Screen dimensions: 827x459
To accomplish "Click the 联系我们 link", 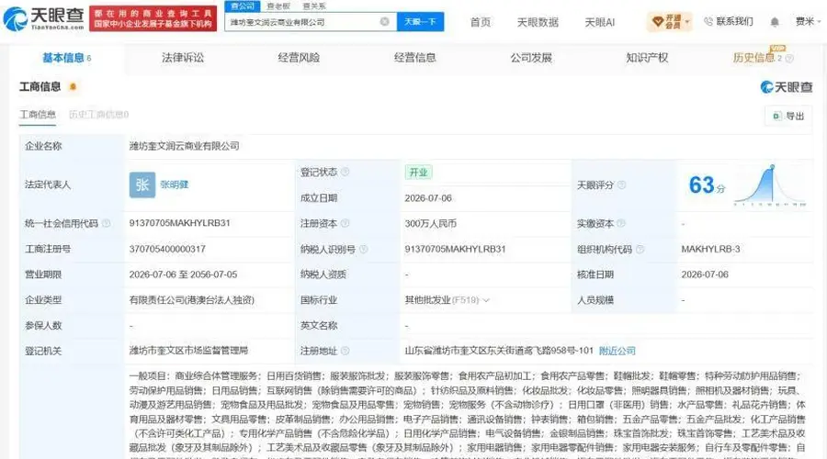I will [734, 22].
